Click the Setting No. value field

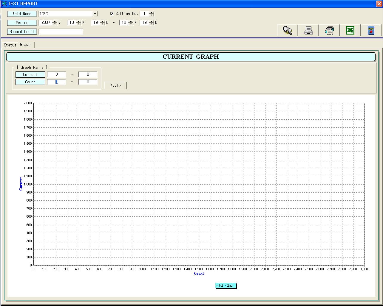[145, 14]
